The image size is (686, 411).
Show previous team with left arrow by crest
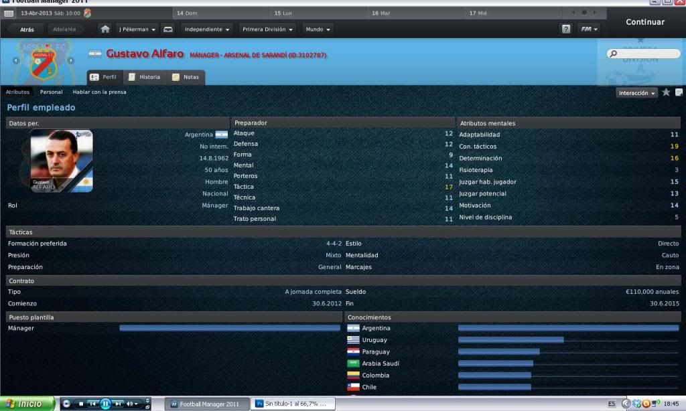(x=16, y=60)
